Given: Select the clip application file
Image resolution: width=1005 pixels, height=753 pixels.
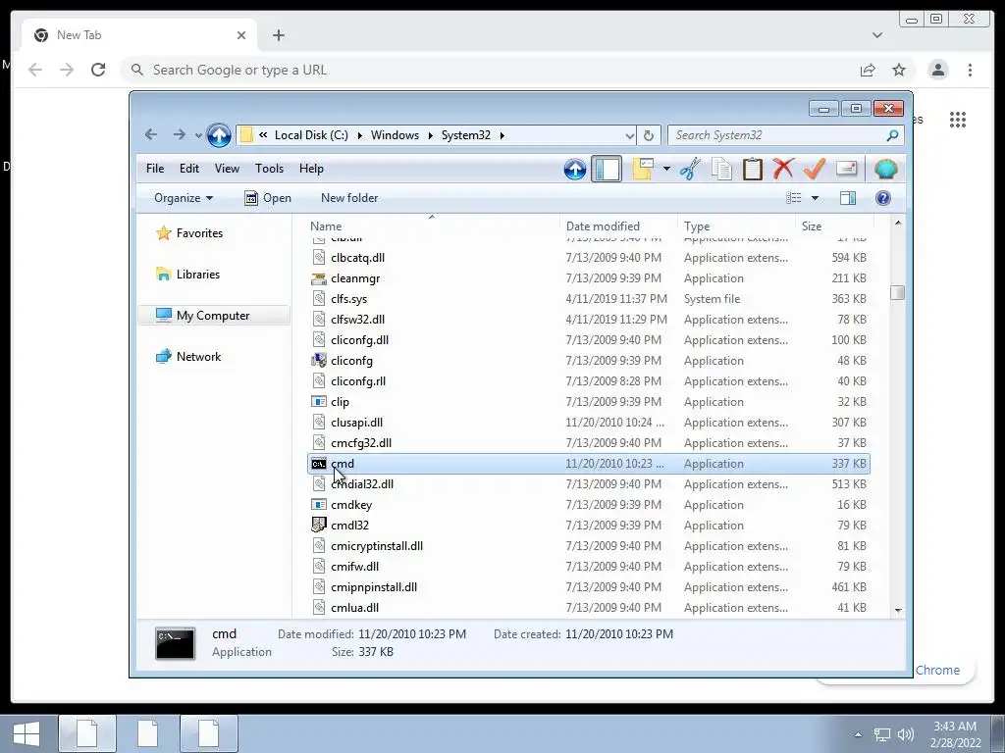Looking at the screenshot, I should coord(589,401).
